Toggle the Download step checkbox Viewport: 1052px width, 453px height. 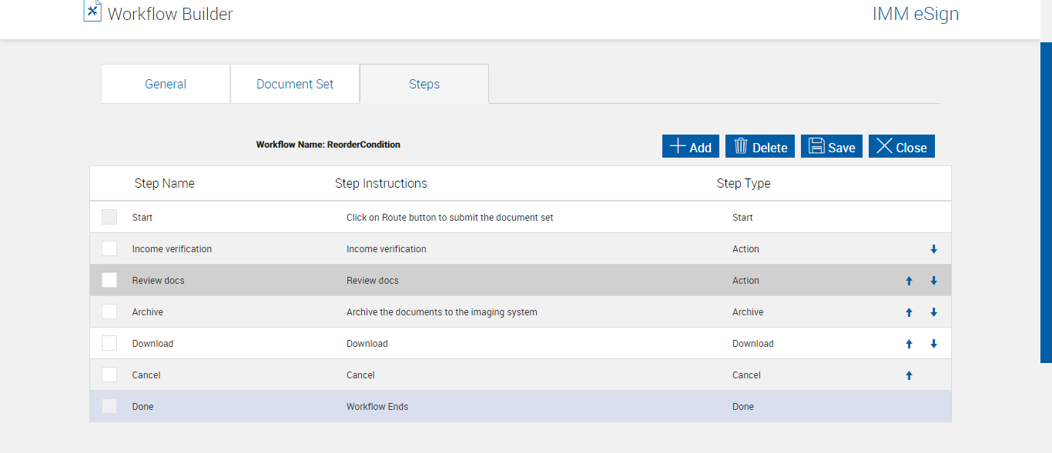tap(109, 343)
